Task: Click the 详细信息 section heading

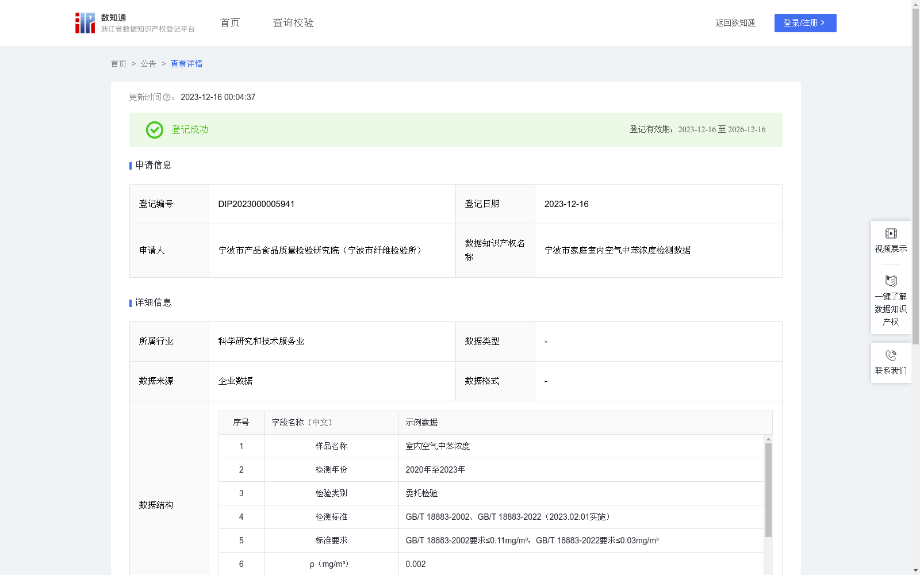Action: tap(153, 302)
